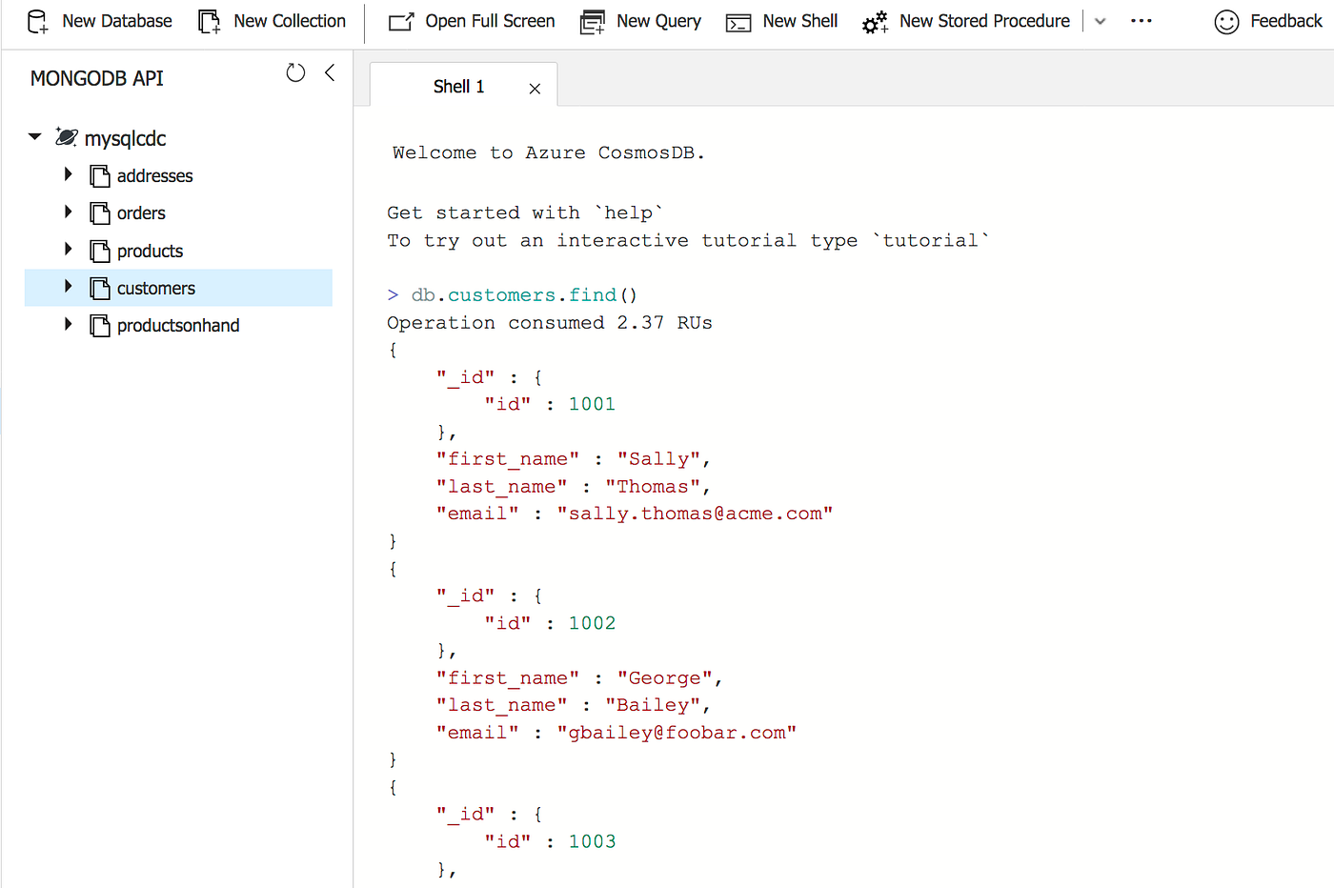Viewport: 1334px width, 888px height.
Task: Open the dropdown next to New Stored Procedure
Action: tap(1101, 21)
